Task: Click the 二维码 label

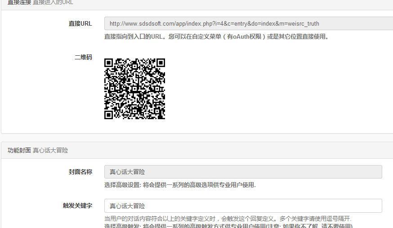Action: tap(83, 57)
